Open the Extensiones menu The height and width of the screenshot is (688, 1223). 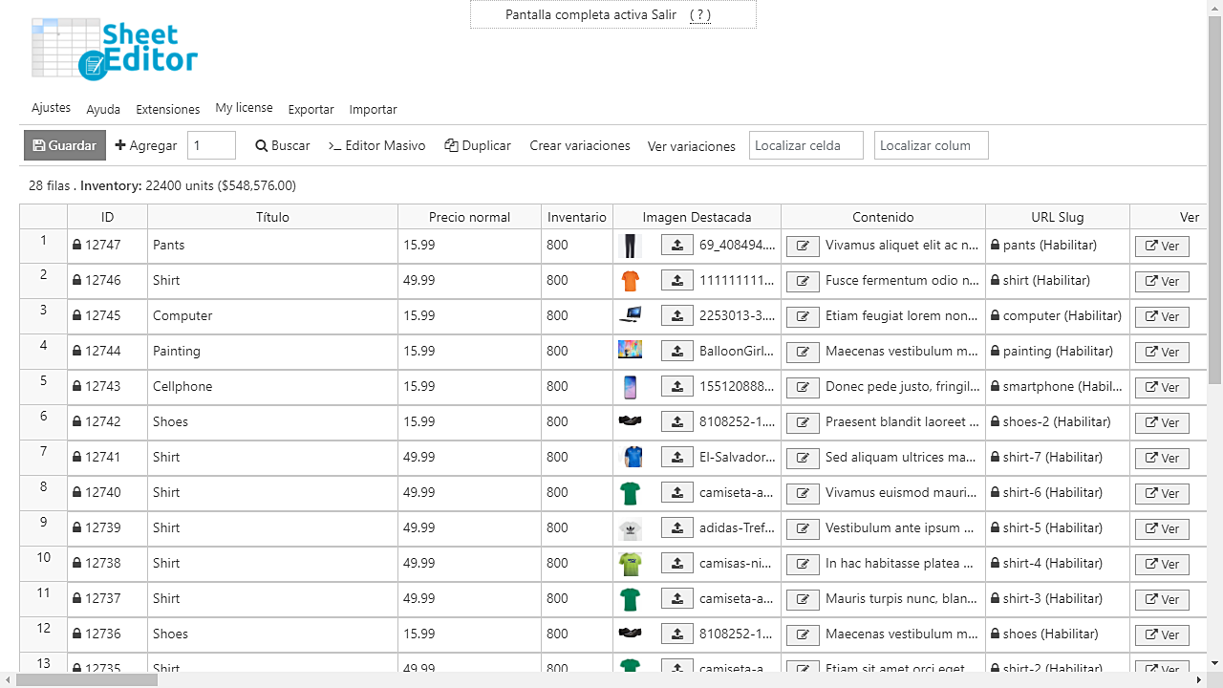(167, 110)
